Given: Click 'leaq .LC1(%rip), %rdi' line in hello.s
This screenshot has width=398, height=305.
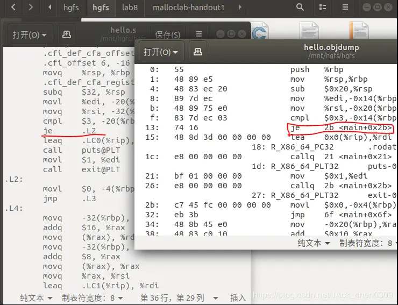Looking at the screenshot, I should (101, 286).
